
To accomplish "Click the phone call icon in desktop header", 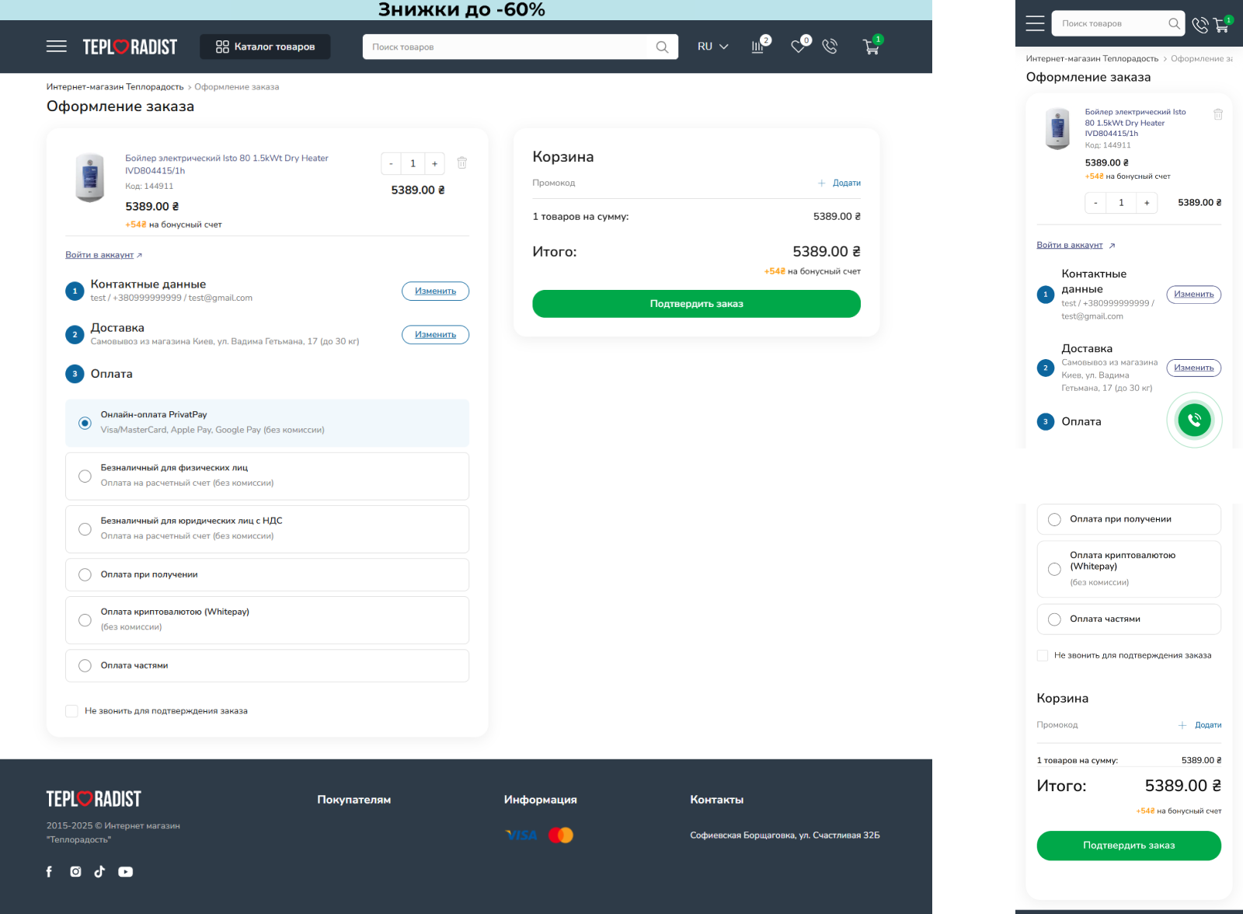I will pos(830,47).
